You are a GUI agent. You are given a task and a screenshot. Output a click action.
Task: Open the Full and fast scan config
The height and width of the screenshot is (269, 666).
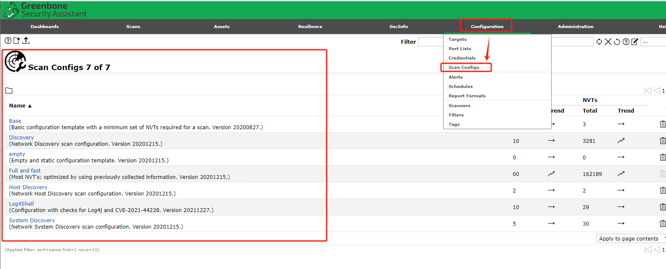pos(25,170)
